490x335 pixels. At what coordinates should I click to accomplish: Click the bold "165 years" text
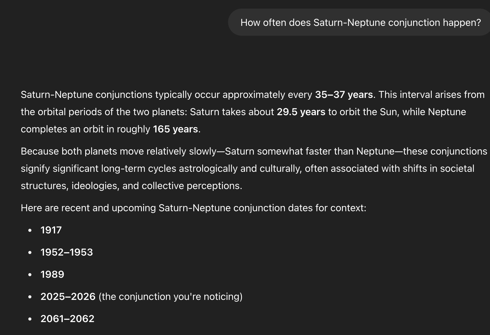click(x=175, y=129)
